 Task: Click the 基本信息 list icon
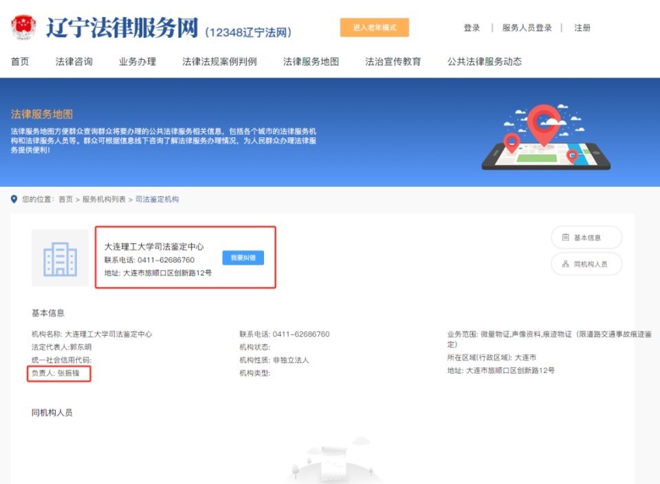click(x=566, y=238)
